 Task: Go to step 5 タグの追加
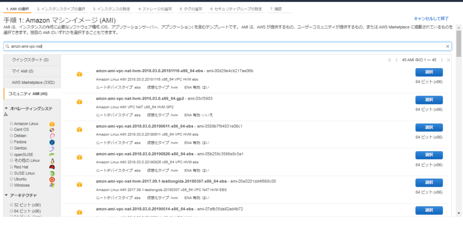click(191, 9)
